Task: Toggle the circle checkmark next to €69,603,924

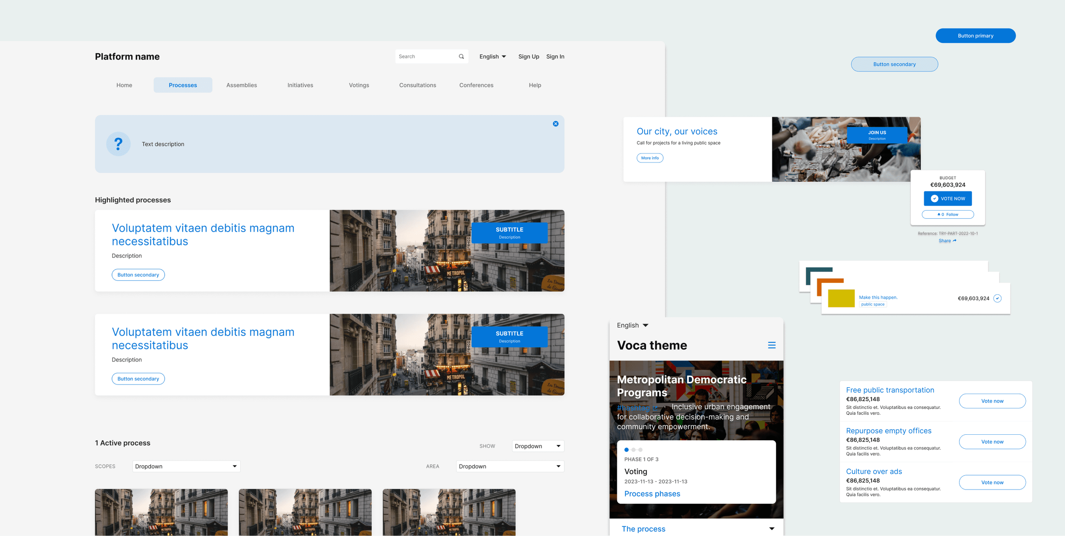Action: tap(998, 298)
